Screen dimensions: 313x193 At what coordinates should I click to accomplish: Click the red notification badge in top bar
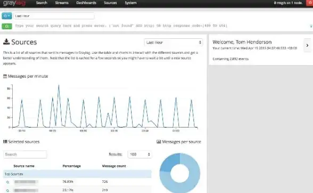(310, 3)
